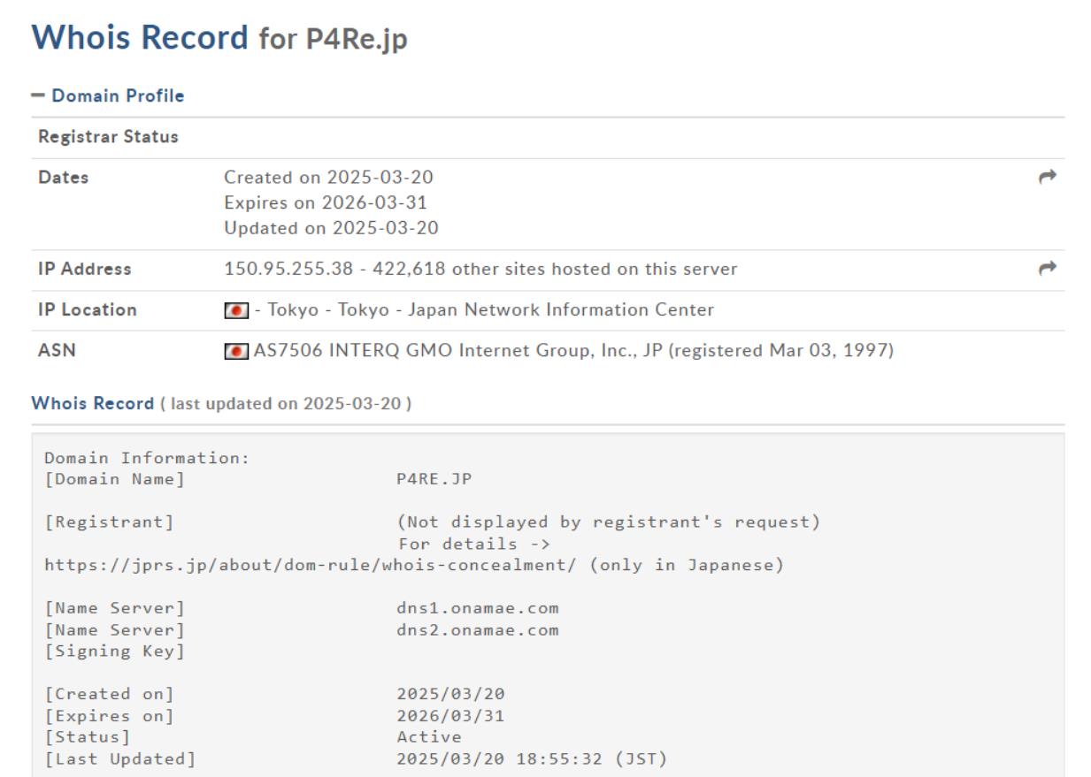Click the Active status value in record
Image resolution: width=1091 pixels, height=777 pixels.
pos(428,736)
